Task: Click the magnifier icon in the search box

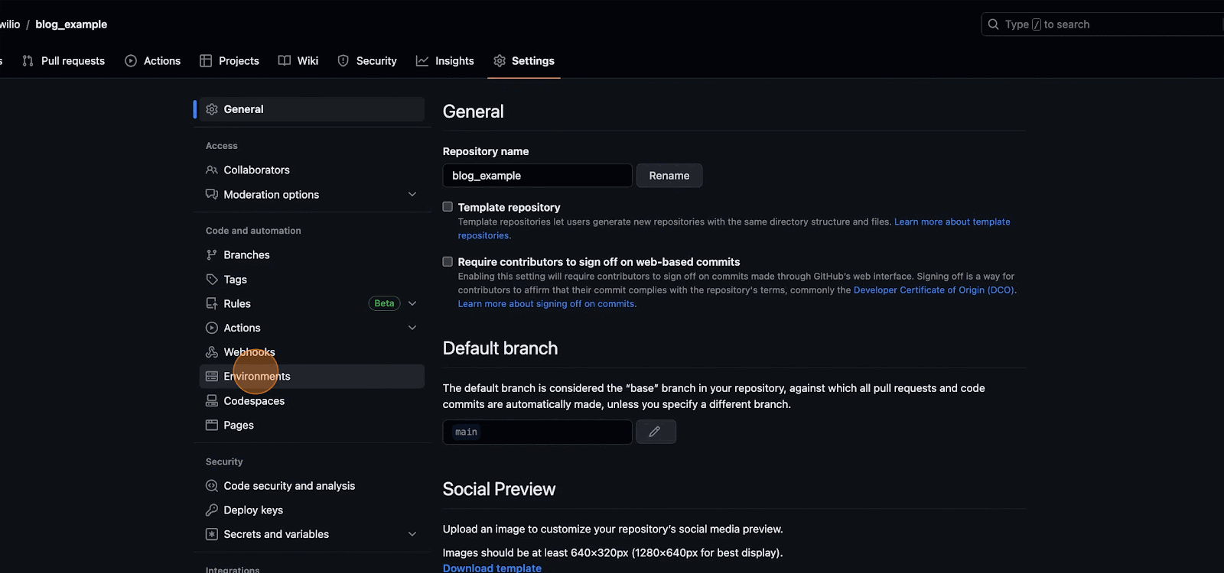Action: pos(993,24)
